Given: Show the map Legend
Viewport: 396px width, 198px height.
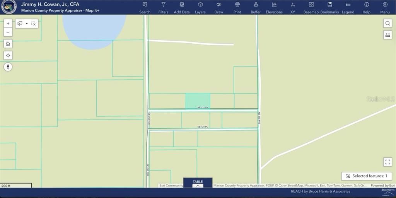Looking at the screenshot, I should coord(348,7).
